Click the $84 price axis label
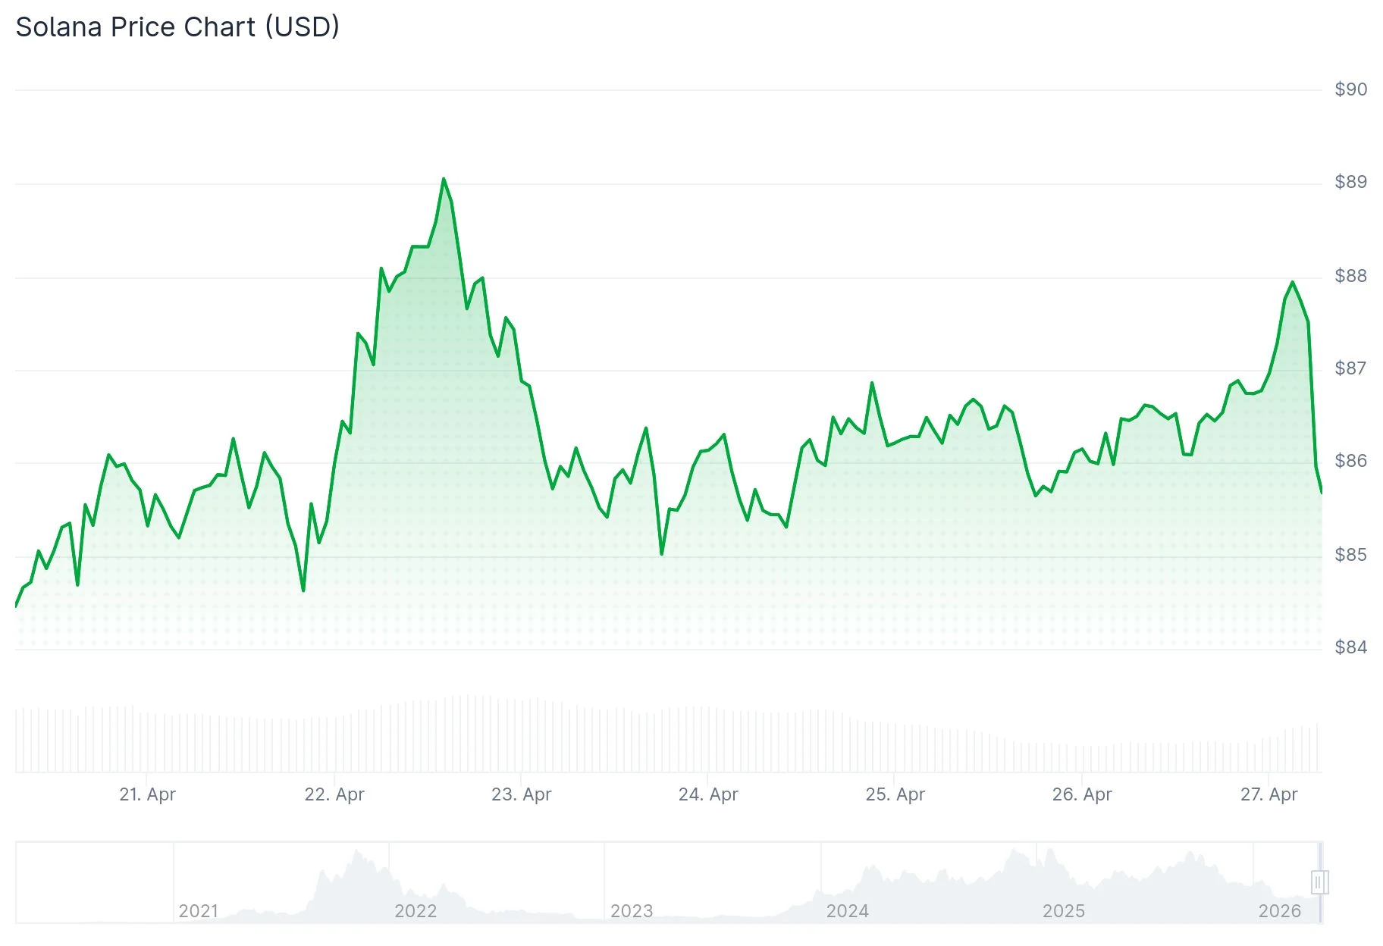Screen dimensions: 1383x946 (1350, 647)
